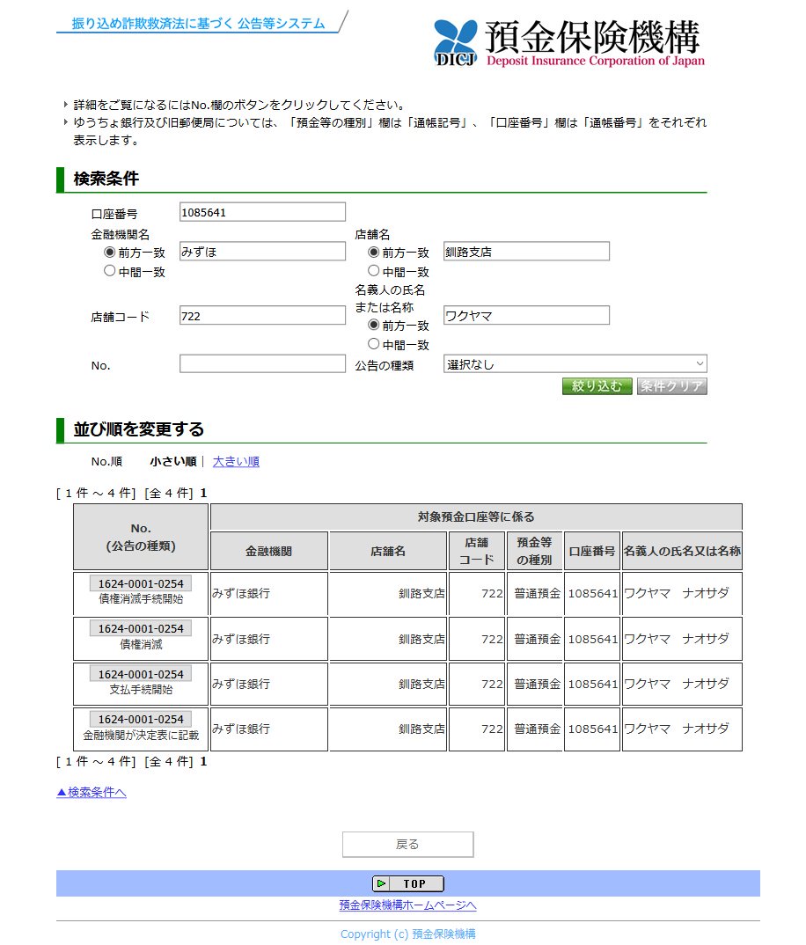Click the 戻る button
Image resolution: width=806 pixels, height=945 pixels.
(x=407, y=845)
